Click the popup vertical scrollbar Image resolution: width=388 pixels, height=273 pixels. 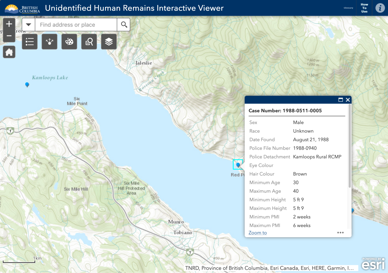[350, 147]
